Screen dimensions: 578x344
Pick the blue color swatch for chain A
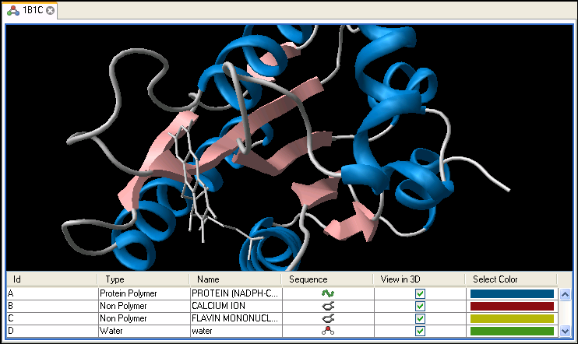512,293
